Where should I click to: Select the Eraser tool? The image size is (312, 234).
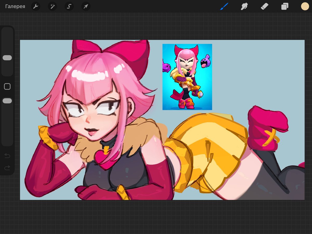(x=264, y=6)
